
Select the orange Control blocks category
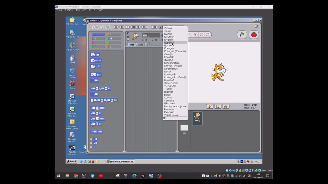click(x=114, y=34)
